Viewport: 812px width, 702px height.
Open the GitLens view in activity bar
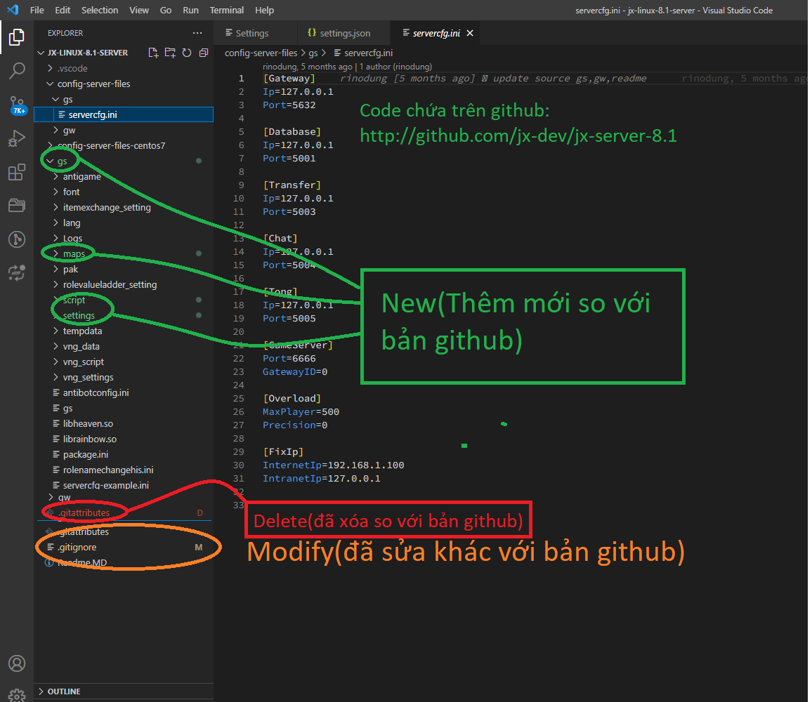tap(17, 239)
